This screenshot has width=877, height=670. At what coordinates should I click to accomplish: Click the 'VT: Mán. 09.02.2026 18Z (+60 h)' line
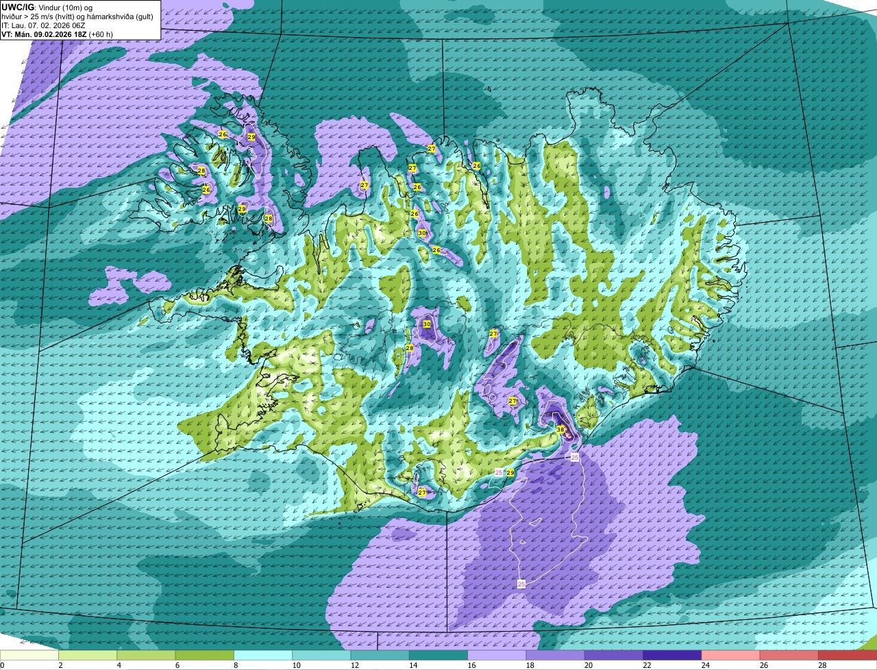click(x=58, y=34)
